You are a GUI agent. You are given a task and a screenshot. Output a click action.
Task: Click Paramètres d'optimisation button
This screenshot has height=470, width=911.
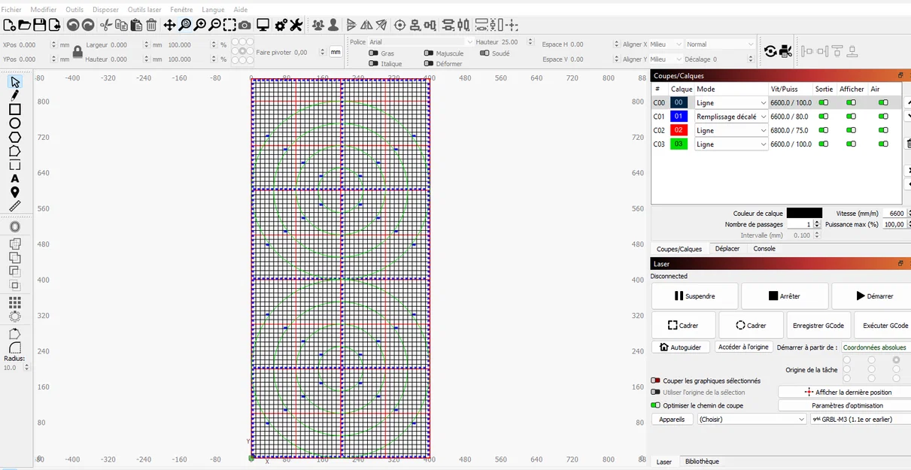[x=844, y=405]
